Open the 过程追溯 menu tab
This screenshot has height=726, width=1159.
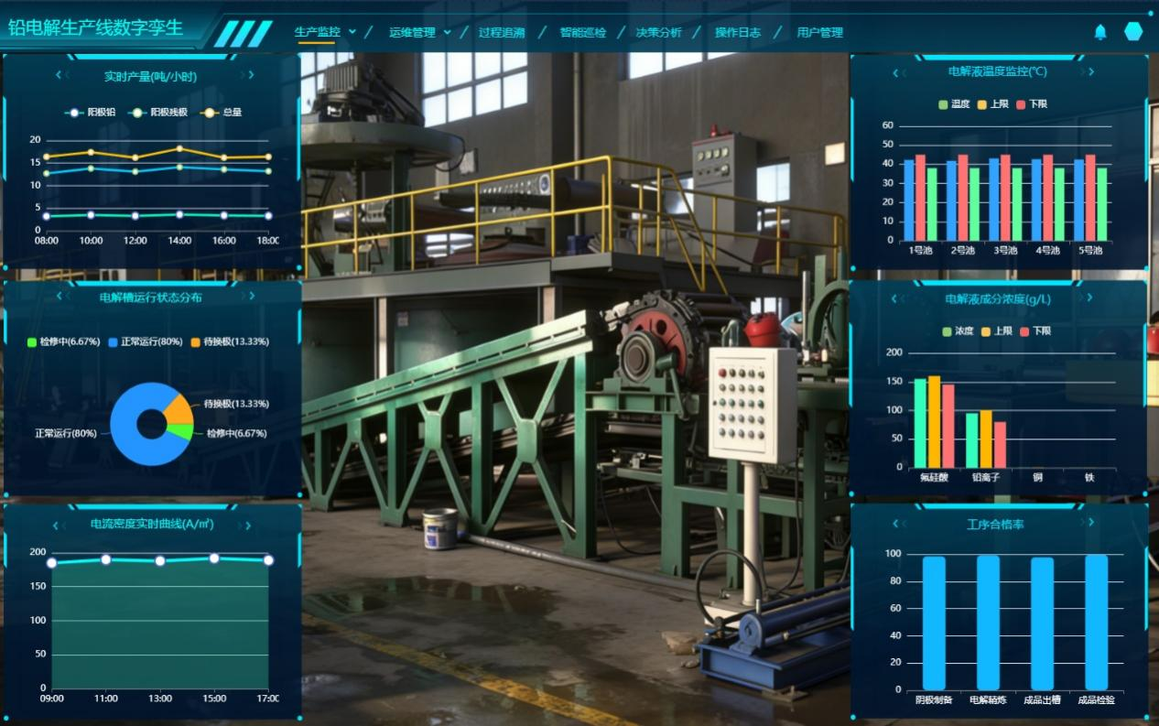click(x=502, y=33)
